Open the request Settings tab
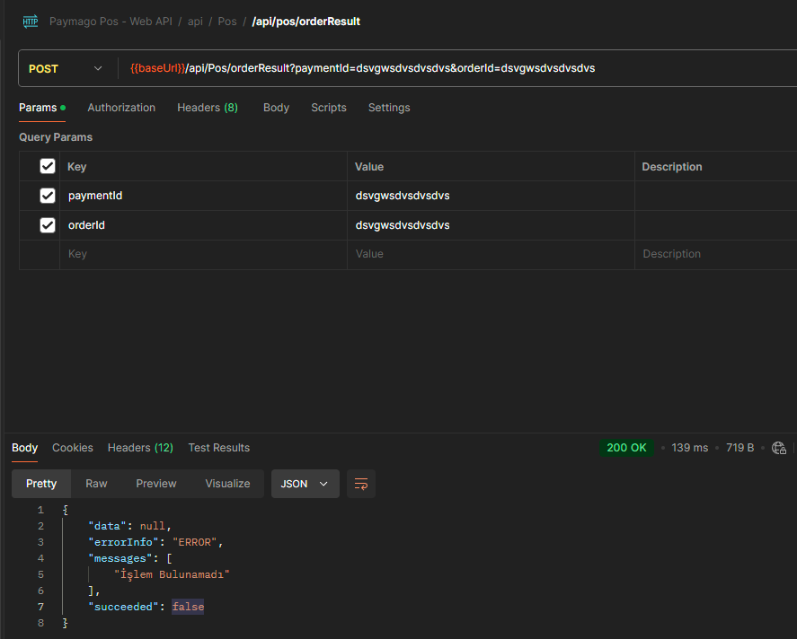Viewport: 797px width, 639px height. [x=389, y=108]
